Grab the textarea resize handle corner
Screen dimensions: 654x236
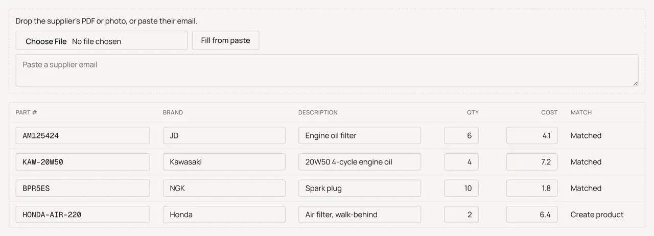point(635,83)
